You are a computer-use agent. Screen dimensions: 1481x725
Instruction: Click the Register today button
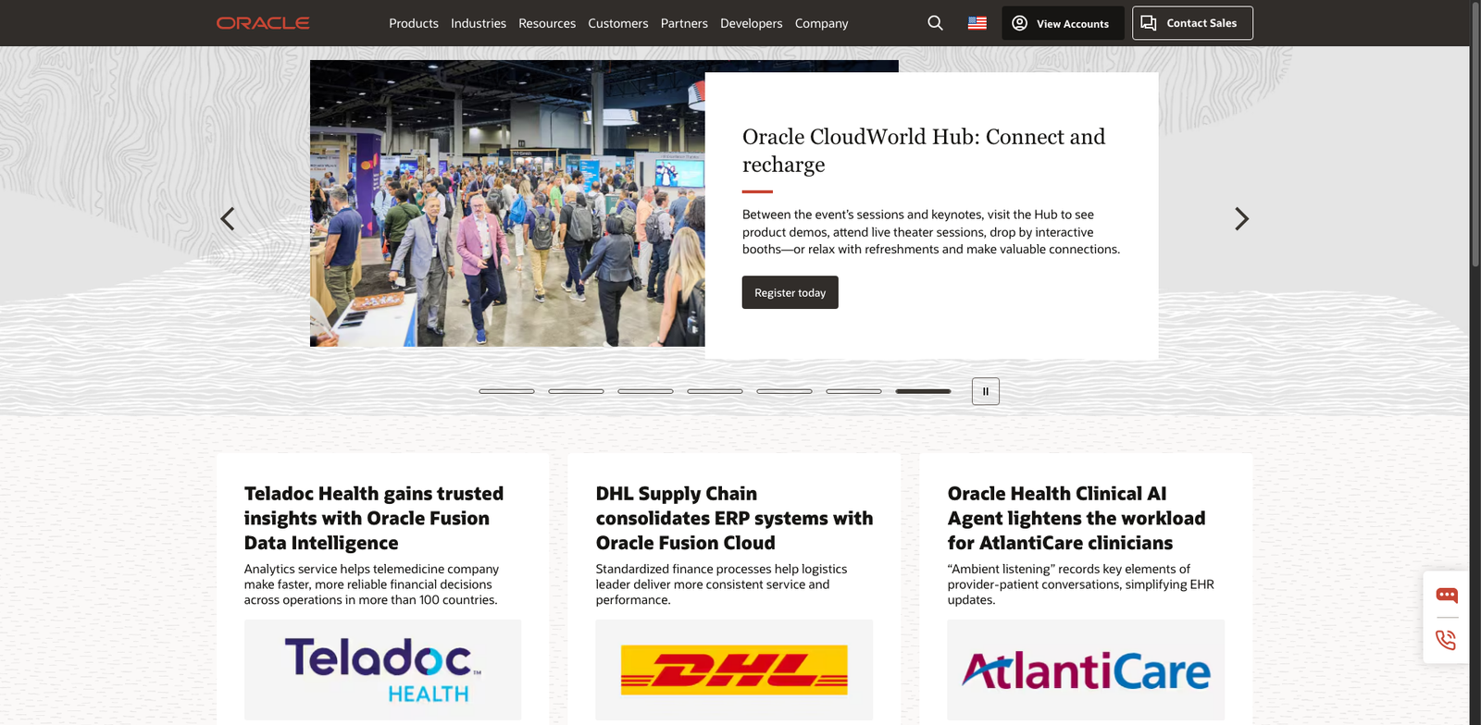[790, 292]
